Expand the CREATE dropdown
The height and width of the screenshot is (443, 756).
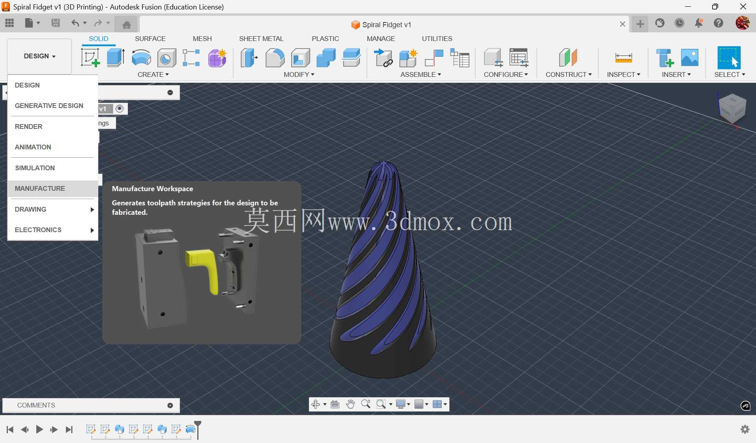[153, 74]
